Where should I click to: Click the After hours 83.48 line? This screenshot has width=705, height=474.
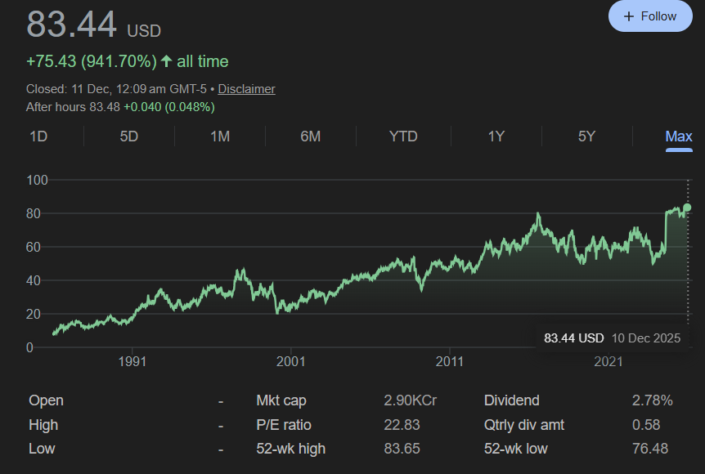120,107
